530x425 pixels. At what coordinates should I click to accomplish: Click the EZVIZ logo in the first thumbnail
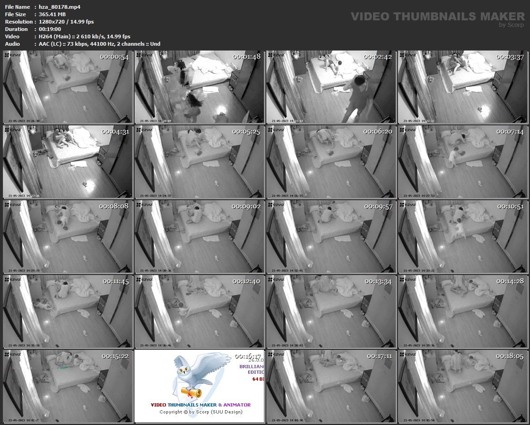[13, 55]
